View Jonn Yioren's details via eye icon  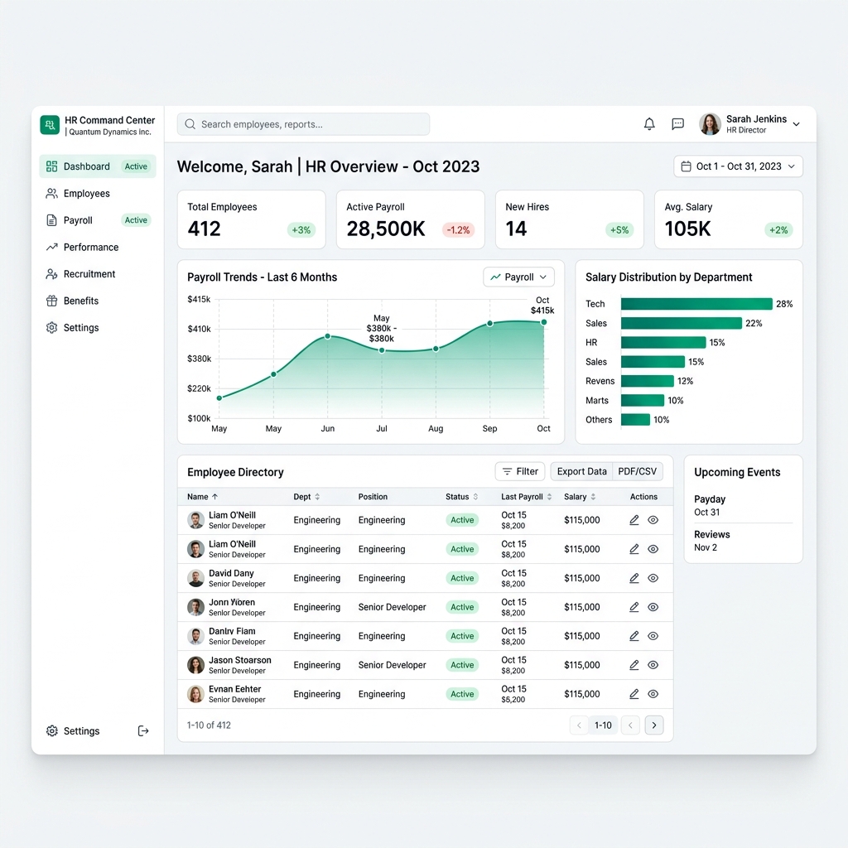coord(653,607)
